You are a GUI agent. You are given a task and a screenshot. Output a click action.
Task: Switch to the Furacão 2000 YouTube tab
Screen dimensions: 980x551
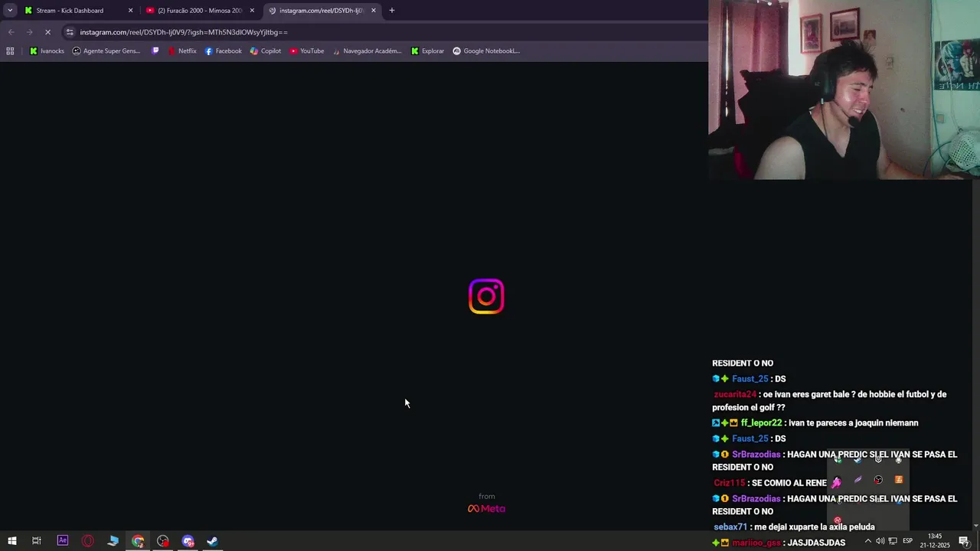click(x=200, y=11)
